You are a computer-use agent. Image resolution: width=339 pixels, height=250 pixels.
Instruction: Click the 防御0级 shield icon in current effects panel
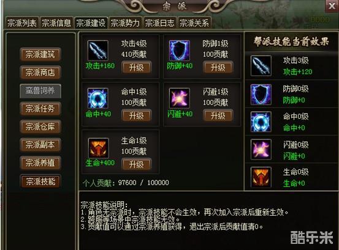click(261, 94)
